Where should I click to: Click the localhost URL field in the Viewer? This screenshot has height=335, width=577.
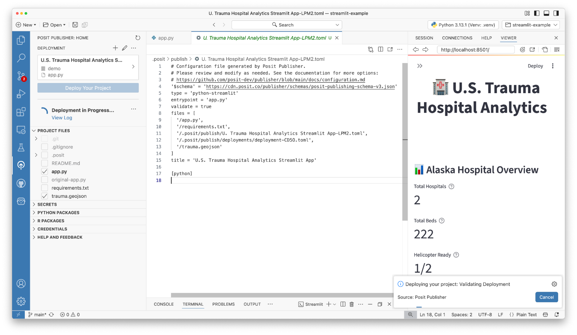coord(475,50)
